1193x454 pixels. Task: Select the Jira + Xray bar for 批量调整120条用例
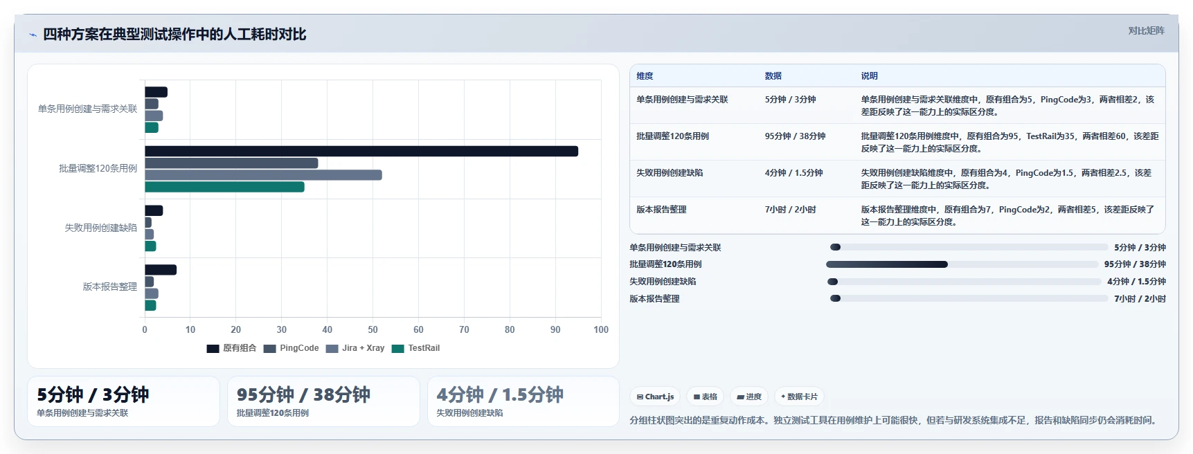[263, 175]
